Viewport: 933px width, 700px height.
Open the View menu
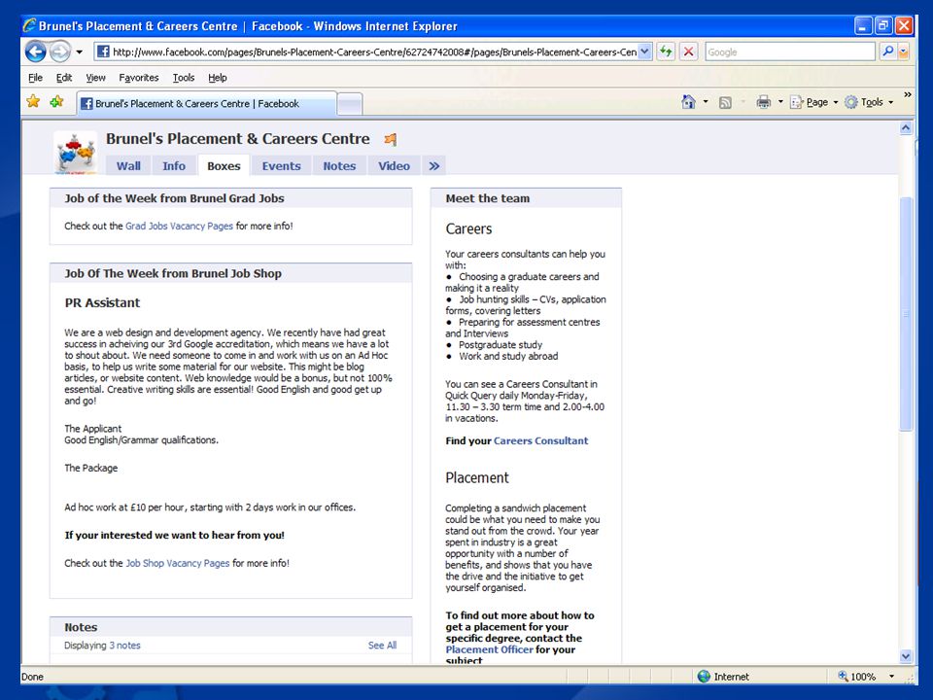(x=95, y=78)
